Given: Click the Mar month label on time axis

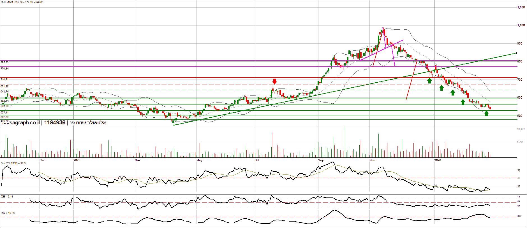Looking at the screenshot, I should point(137,160).
